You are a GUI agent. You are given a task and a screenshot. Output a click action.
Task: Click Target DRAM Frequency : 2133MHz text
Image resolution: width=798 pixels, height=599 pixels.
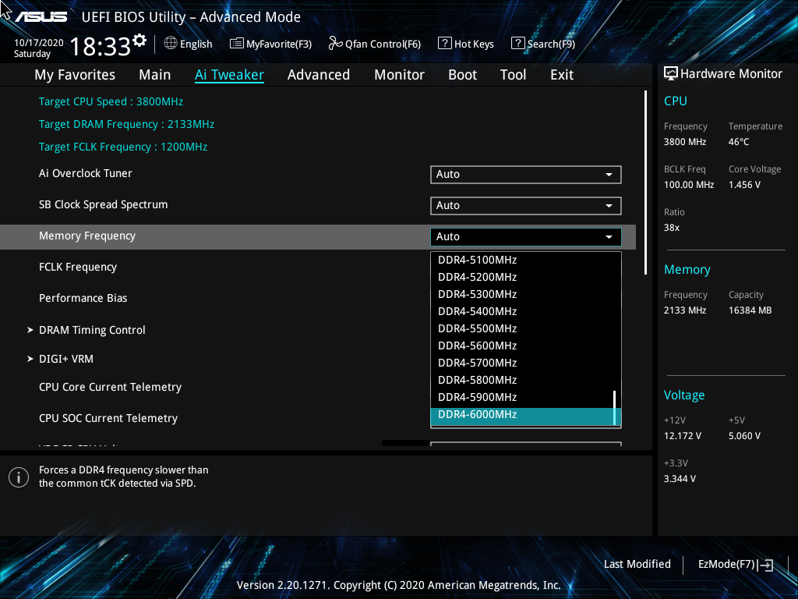[127, 124]
